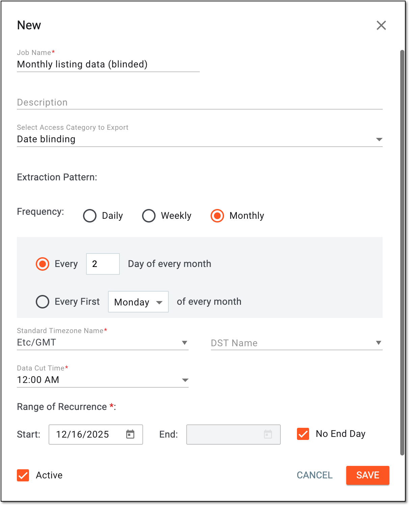Click the 'Range of Recurrence' label
The height and width of the screenshot is (505, 409).
pos(66,407)
